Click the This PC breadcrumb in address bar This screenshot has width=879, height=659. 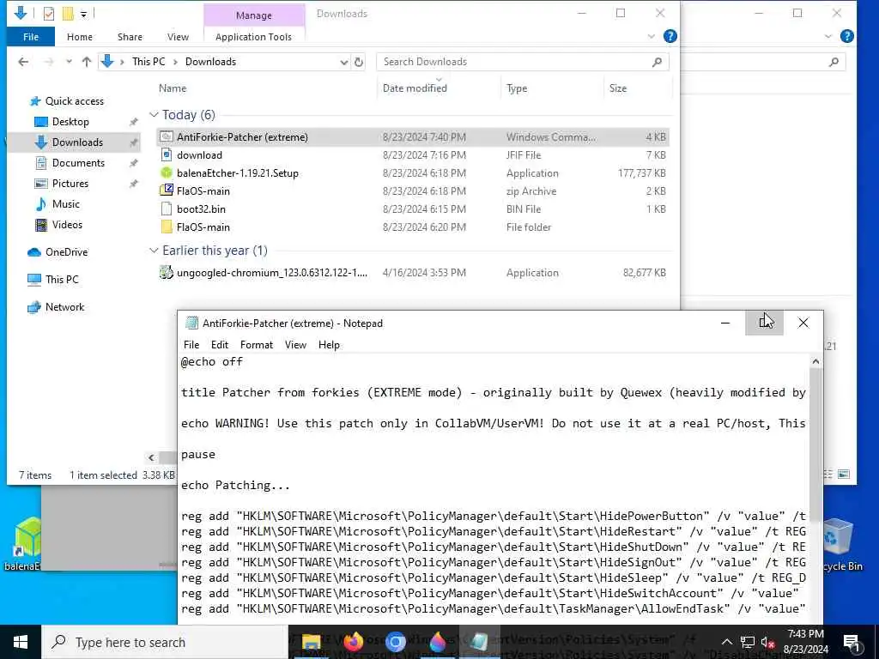[x=149, y=62]
